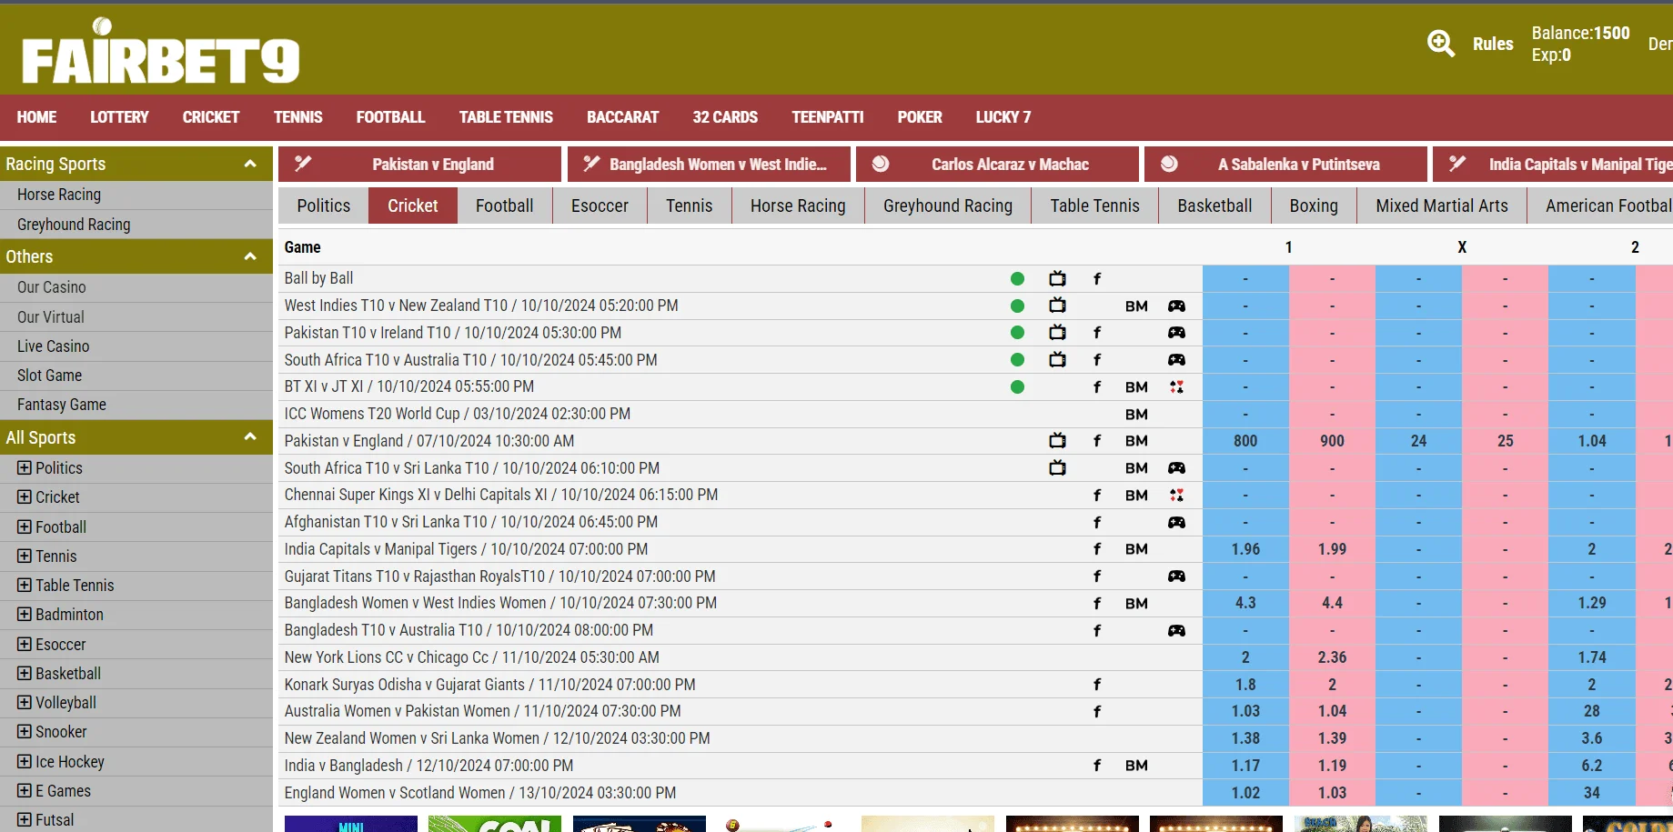Open the TEENPATTI menu item
The height and width of the screenshot is (832, 1673).
828,117
